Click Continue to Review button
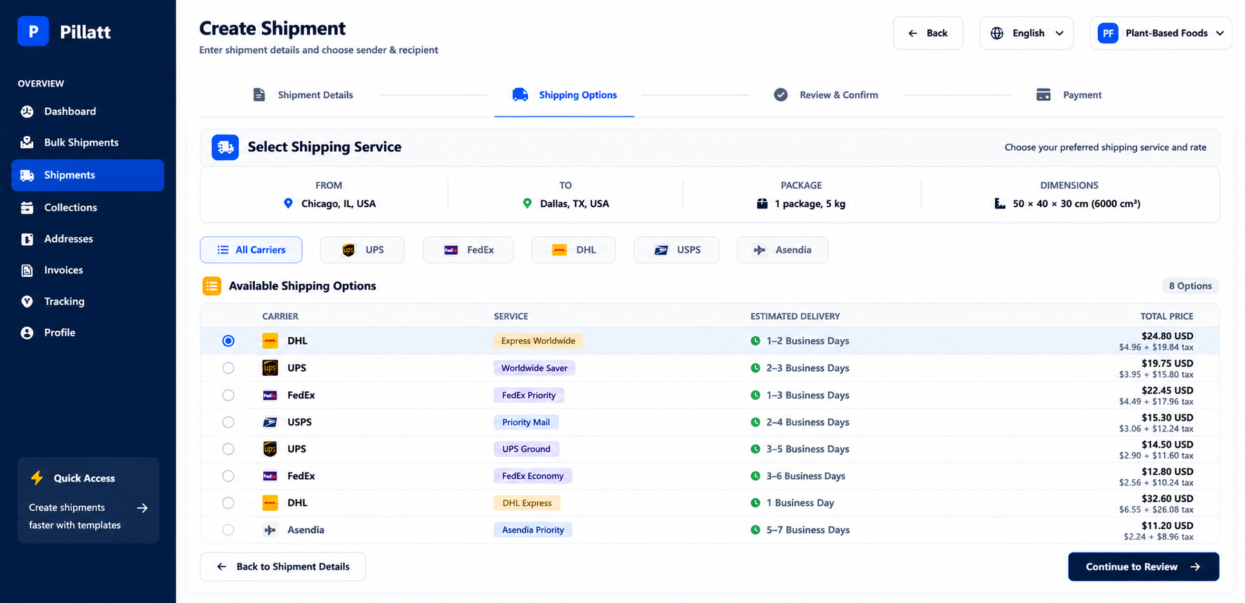1245x603 pixels. pyautogui.click(x=1143, y=566)
